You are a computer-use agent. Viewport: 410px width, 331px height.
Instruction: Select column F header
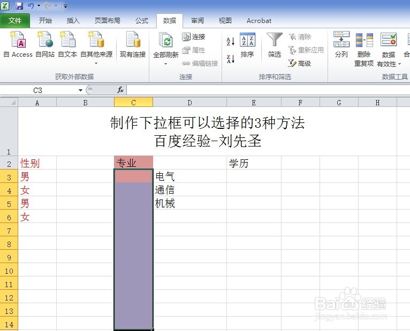click(x=300, y=103)
